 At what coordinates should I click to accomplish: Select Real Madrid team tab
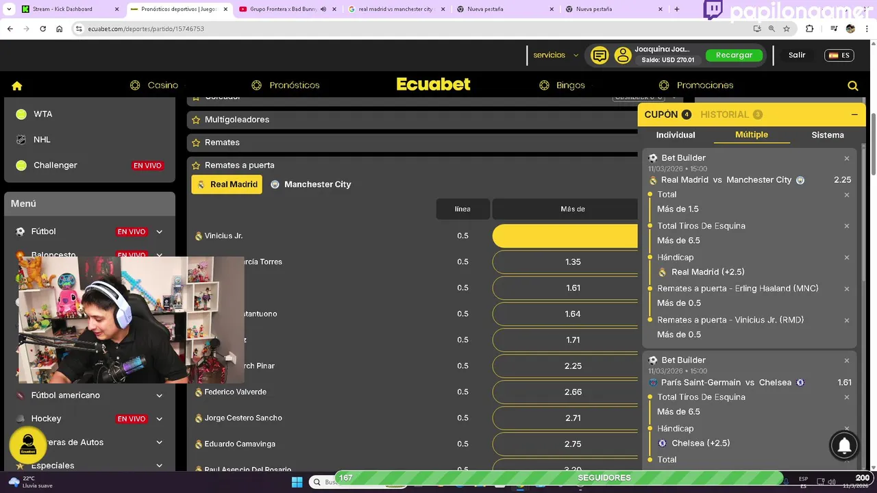227,184
